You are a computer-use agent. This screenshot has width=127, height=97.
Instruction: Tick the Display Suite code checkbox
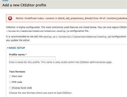(x=10, y=88)
